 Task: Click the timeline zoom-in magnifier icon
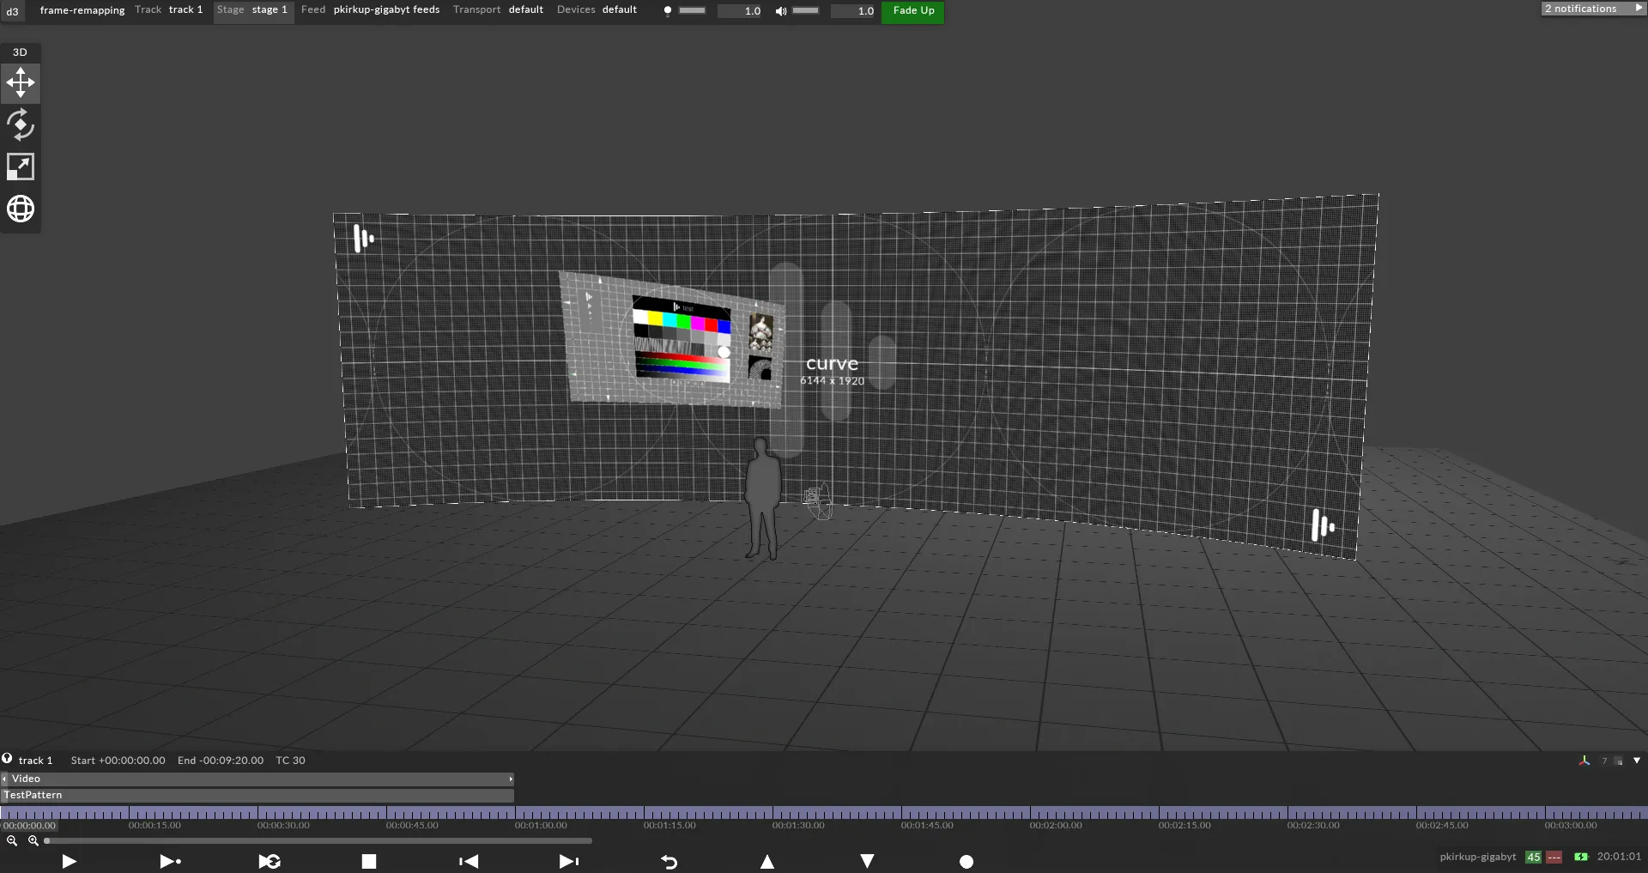click(x=34, y=841)
